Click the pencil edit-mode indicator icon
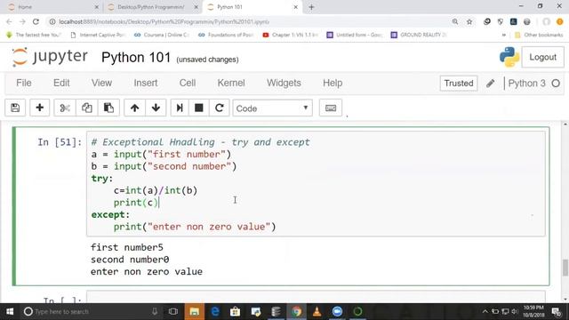The width and height of the screenshot is (569, 320). point(490,83)
